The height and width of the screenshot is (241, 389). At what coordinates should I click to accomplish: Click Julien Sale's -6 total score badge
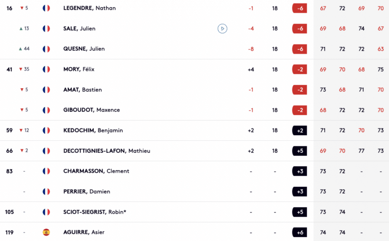pos(300,28)
